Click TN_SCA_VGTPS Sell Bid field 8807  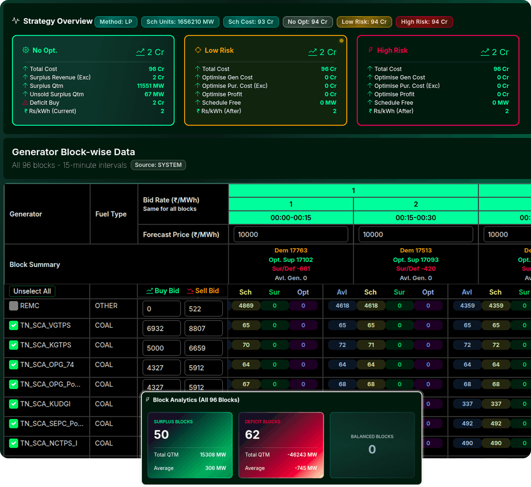[203, 328]
